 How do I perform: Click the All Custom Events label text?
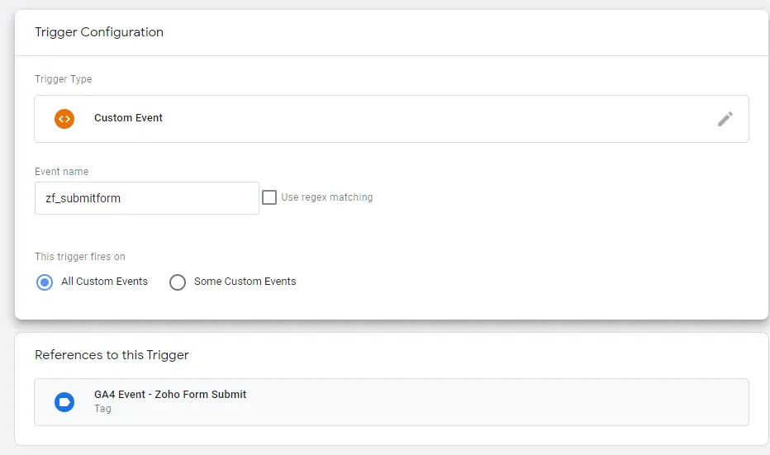tap(104, 282)
